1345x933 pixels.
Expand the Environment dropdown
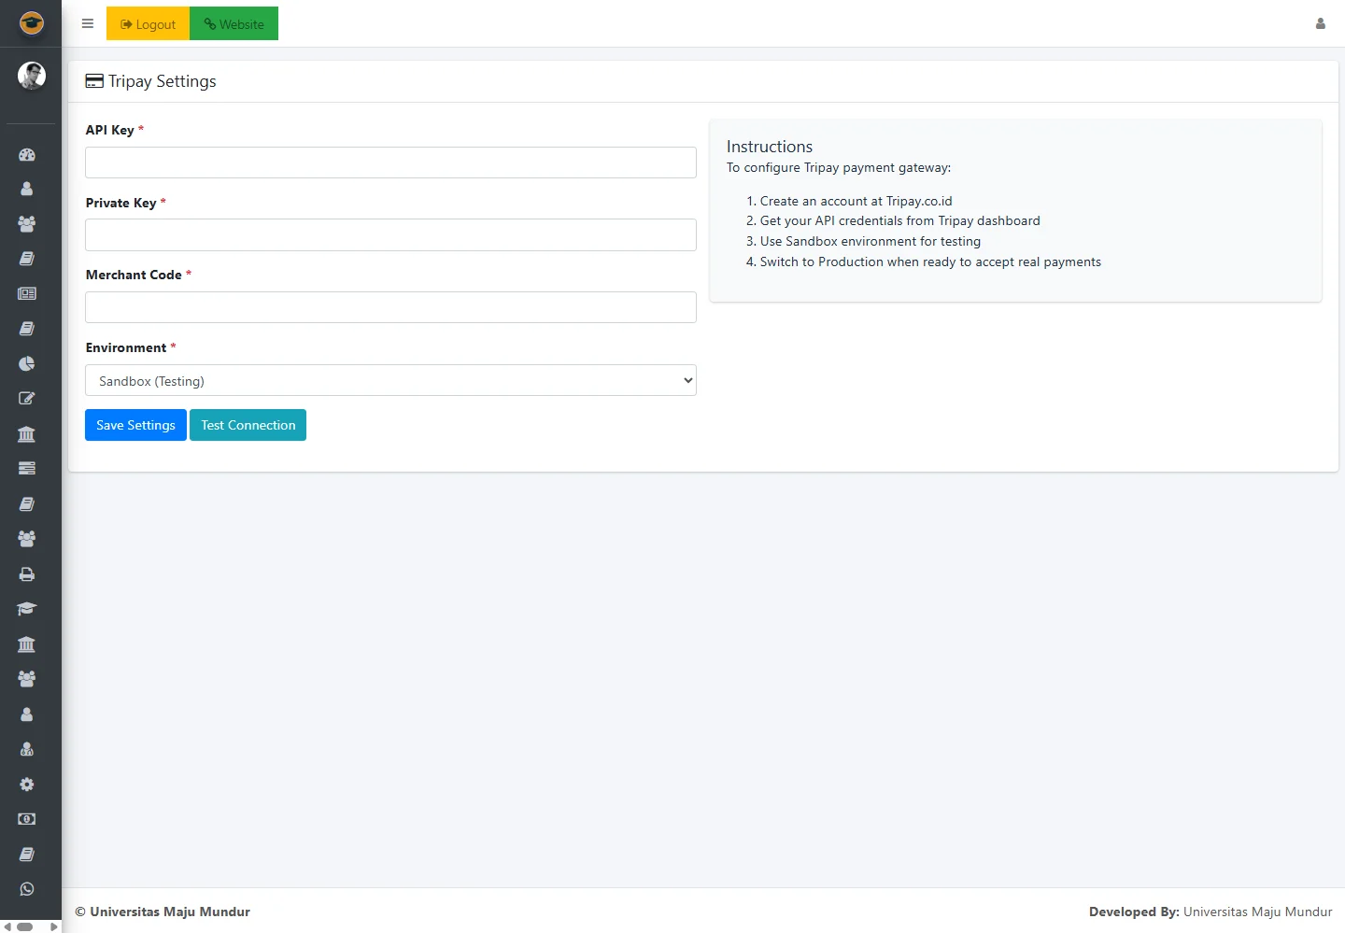[x=390, y=381]
